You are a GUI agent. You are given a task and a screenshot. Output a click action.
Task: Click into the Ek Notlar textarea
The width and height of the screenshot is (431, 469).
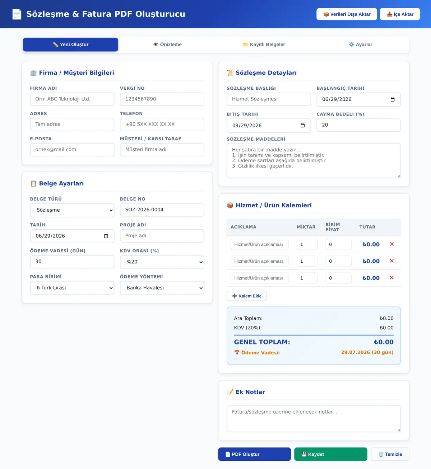point(314,419)
